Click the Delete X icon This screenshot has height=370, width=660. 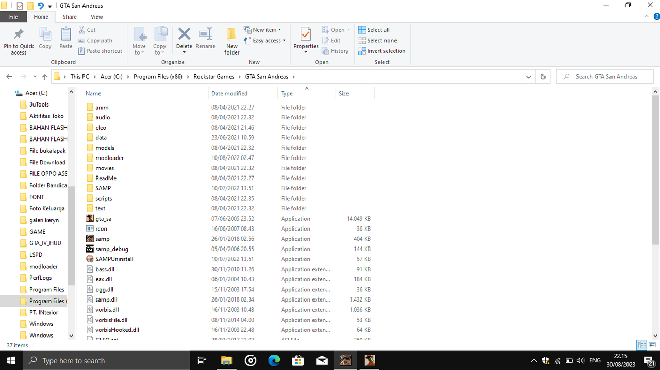tap(184, 34)
